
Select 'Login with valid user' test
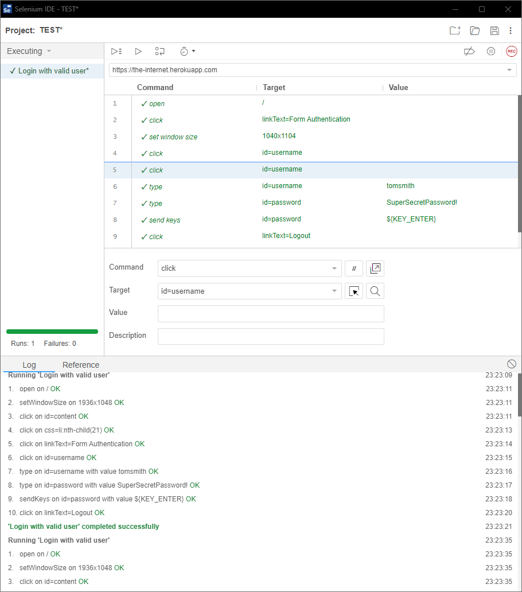point(52,71)
